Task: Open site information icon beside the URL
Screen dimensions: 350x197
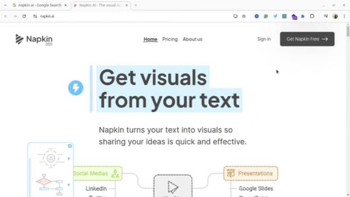Action: click(35, 16)
